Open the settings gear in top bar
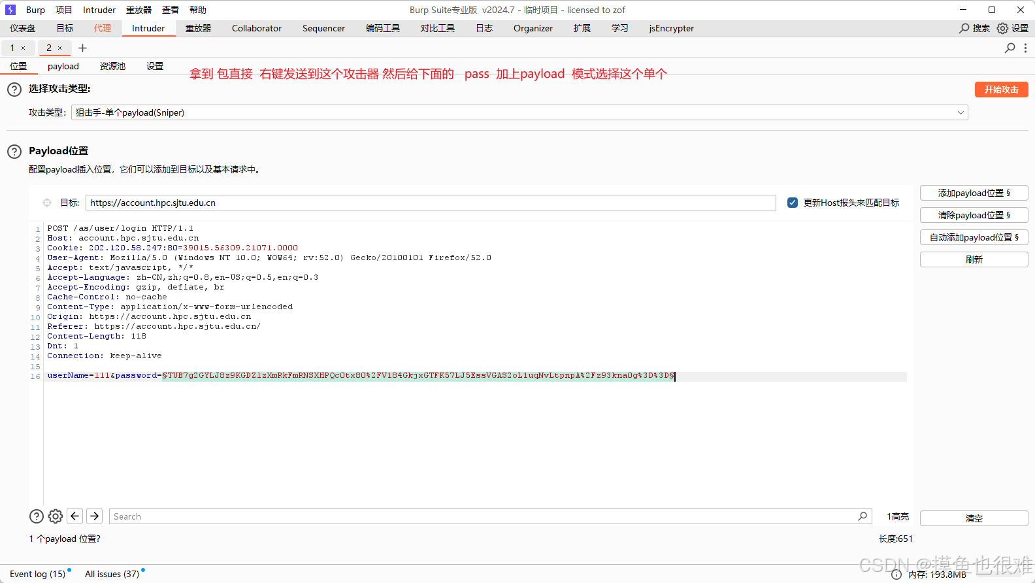The width and height of the screenshot is (1035, 583). tap(1002, 28)
